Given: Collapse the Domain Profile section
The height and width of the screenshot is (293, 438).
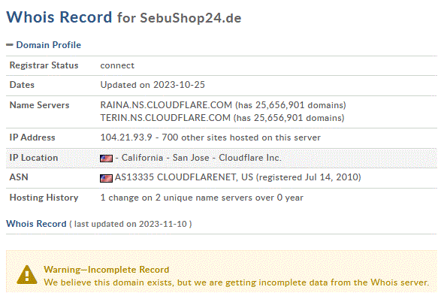Looking at the screenshot, I should pos(10,45).
